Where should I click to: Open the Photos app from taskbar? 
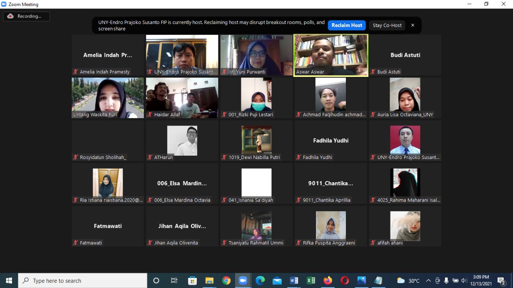tap(362, 280)
